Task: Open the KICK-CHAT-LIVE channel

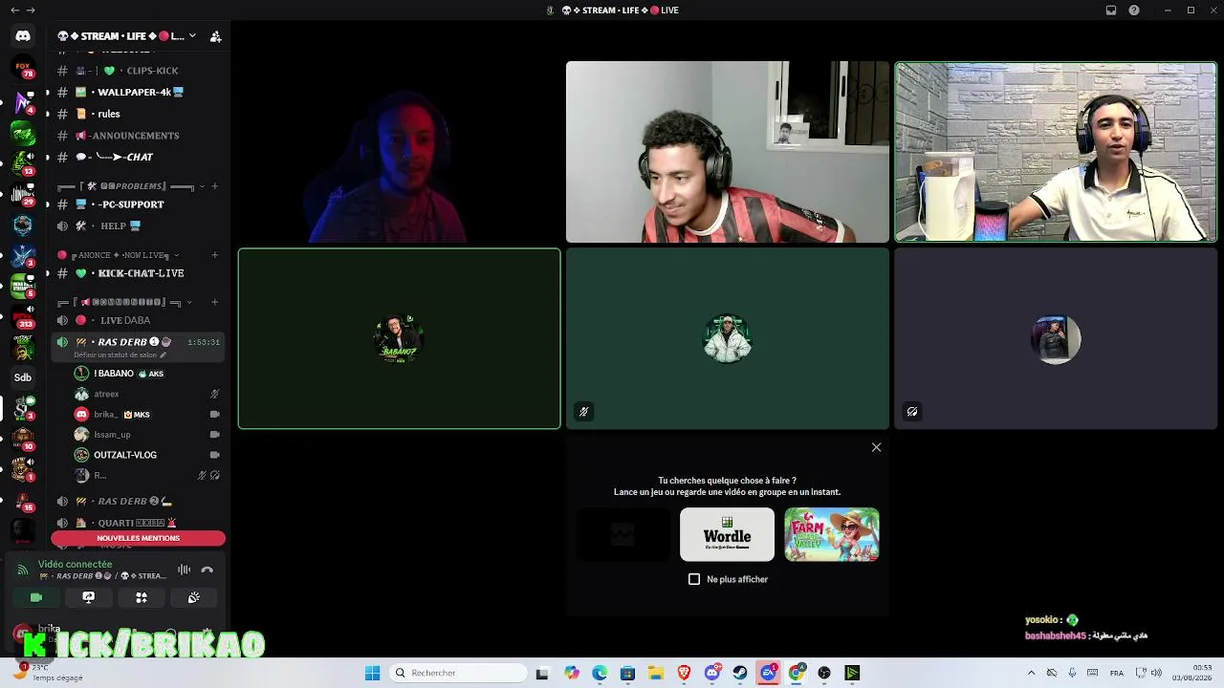Action: point(138,273)
